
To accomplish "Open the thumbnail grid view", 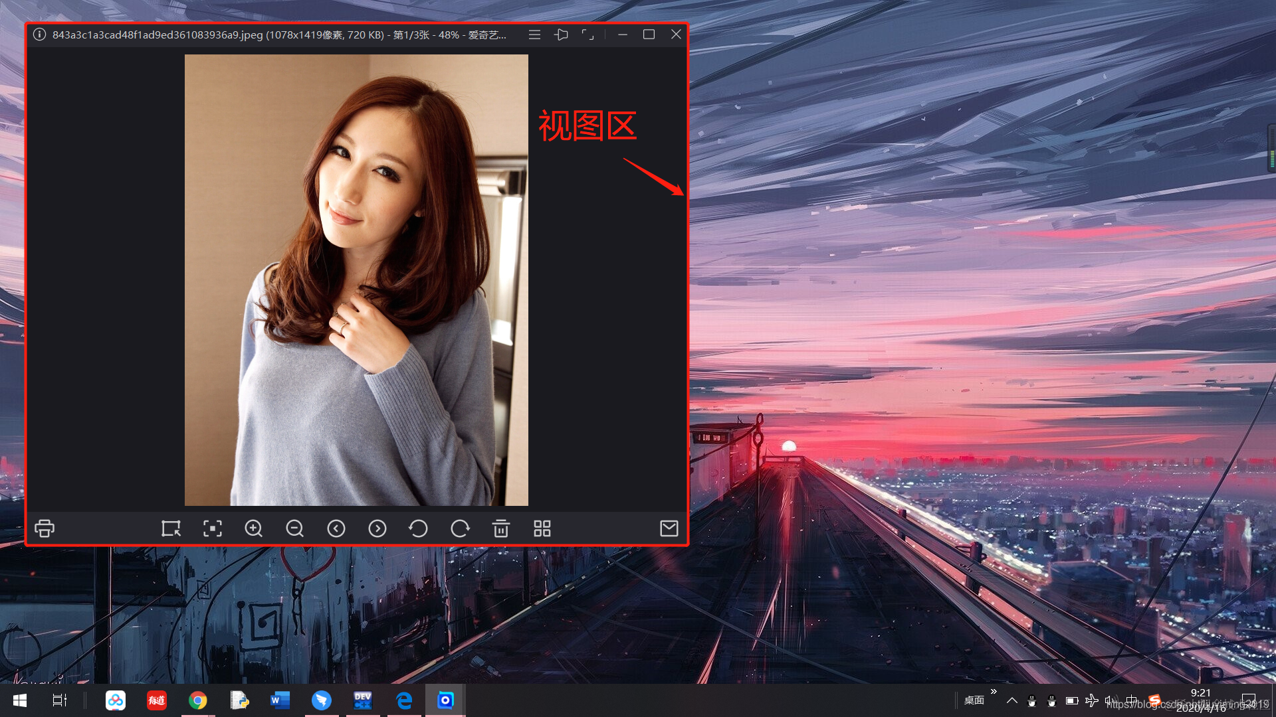I will point(542,528).
